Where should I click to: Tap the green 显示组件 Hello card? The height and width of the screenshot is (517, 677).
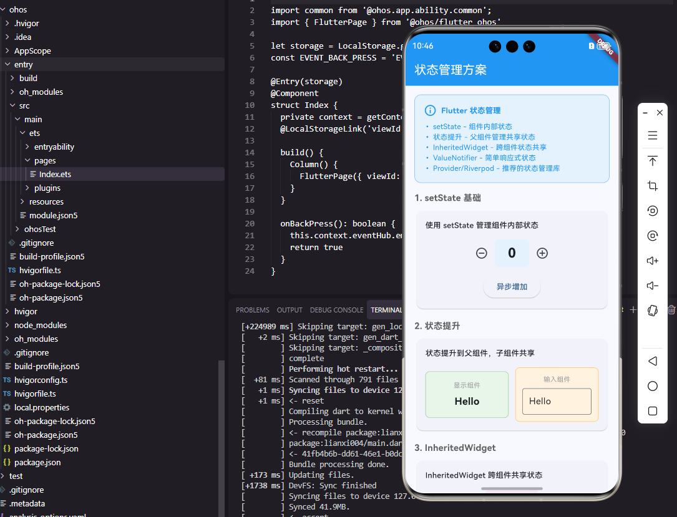(467, 394)
